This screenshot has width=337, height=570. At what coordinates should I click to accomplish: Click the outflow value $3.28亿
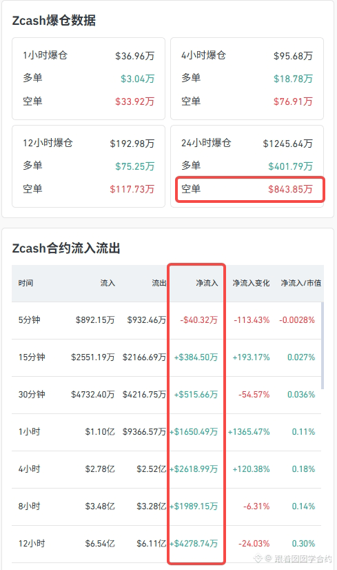coord(152,507)
